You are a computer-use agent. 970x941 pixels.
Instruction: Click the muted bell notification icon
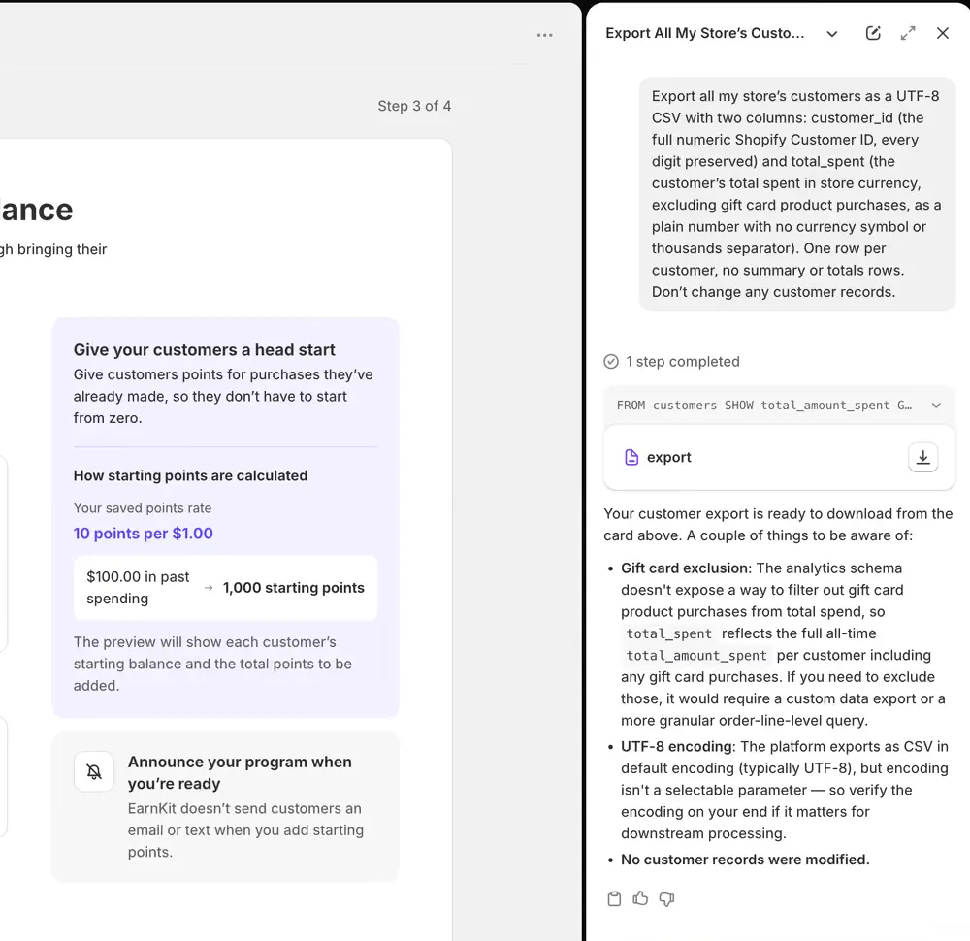(94, 771)
